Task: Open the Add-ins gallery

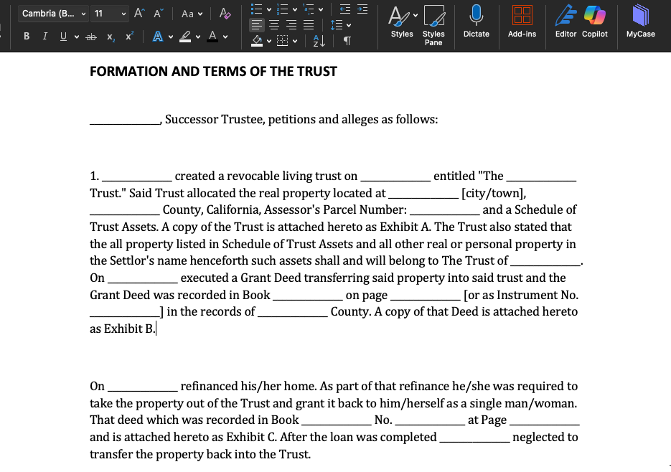Action: 522,19
